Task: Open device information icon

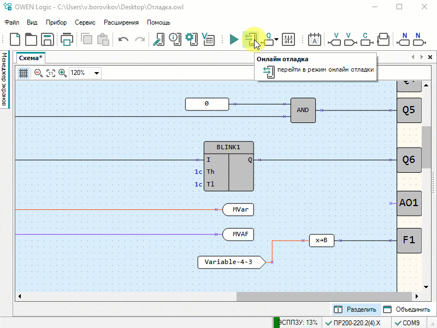Action: (175, 39)
